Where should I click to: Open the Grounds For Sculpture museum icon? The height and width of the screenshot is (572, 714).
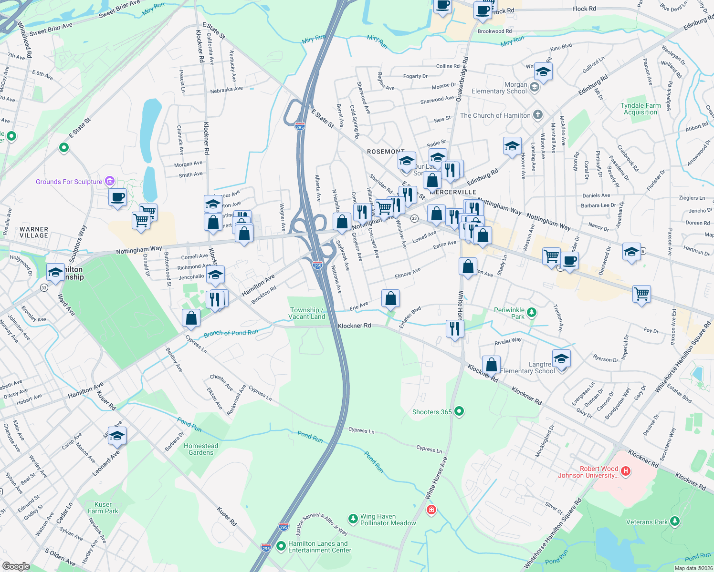pyautogui.click(x=109, y=181)
